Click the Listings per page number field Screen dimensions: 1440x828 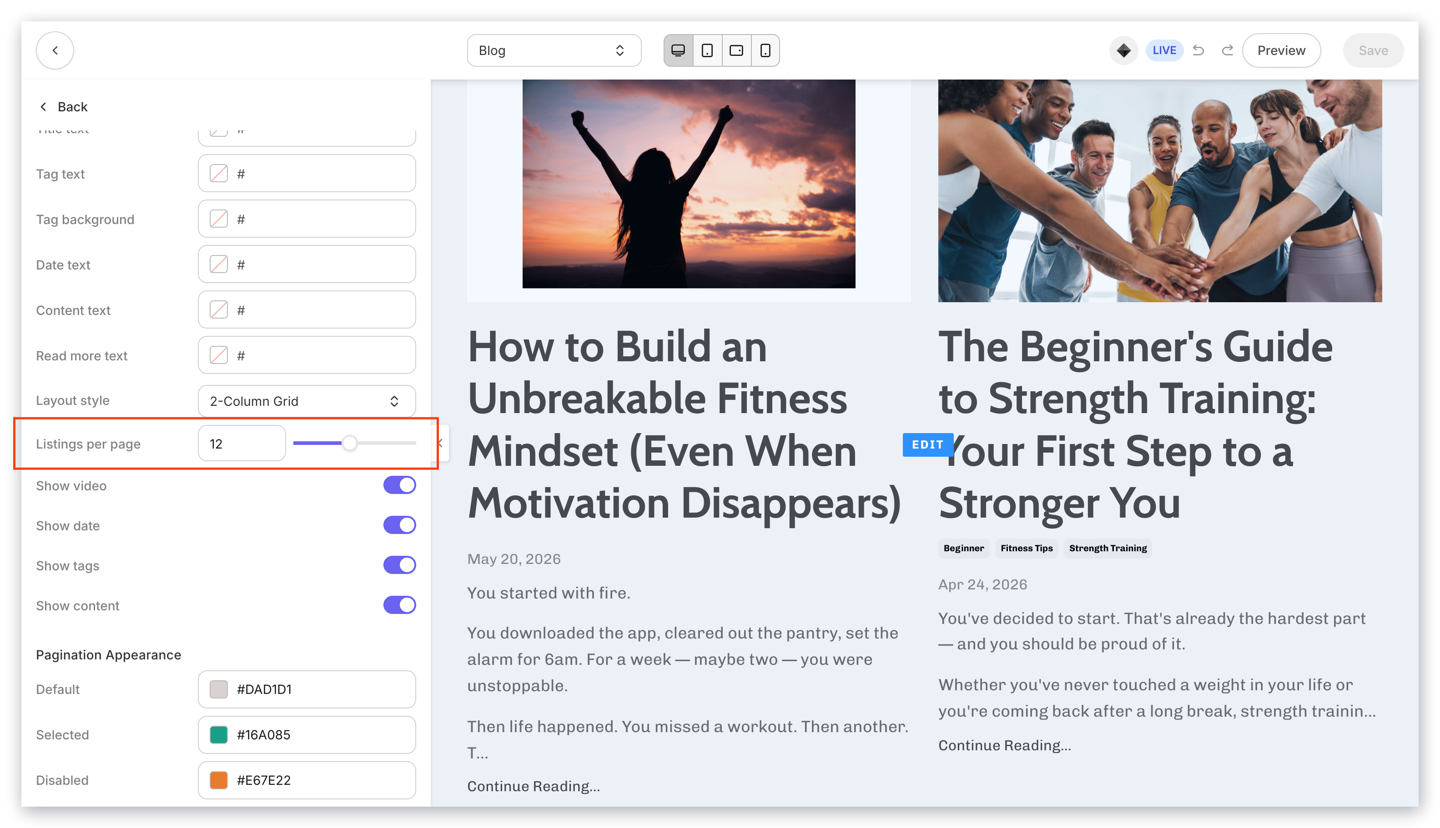tap(242, 443)
